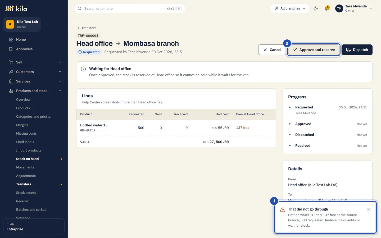Click the Bottled water 1L product name
The height and width of the screenshot is (238, 381).
tap(94, 125)
